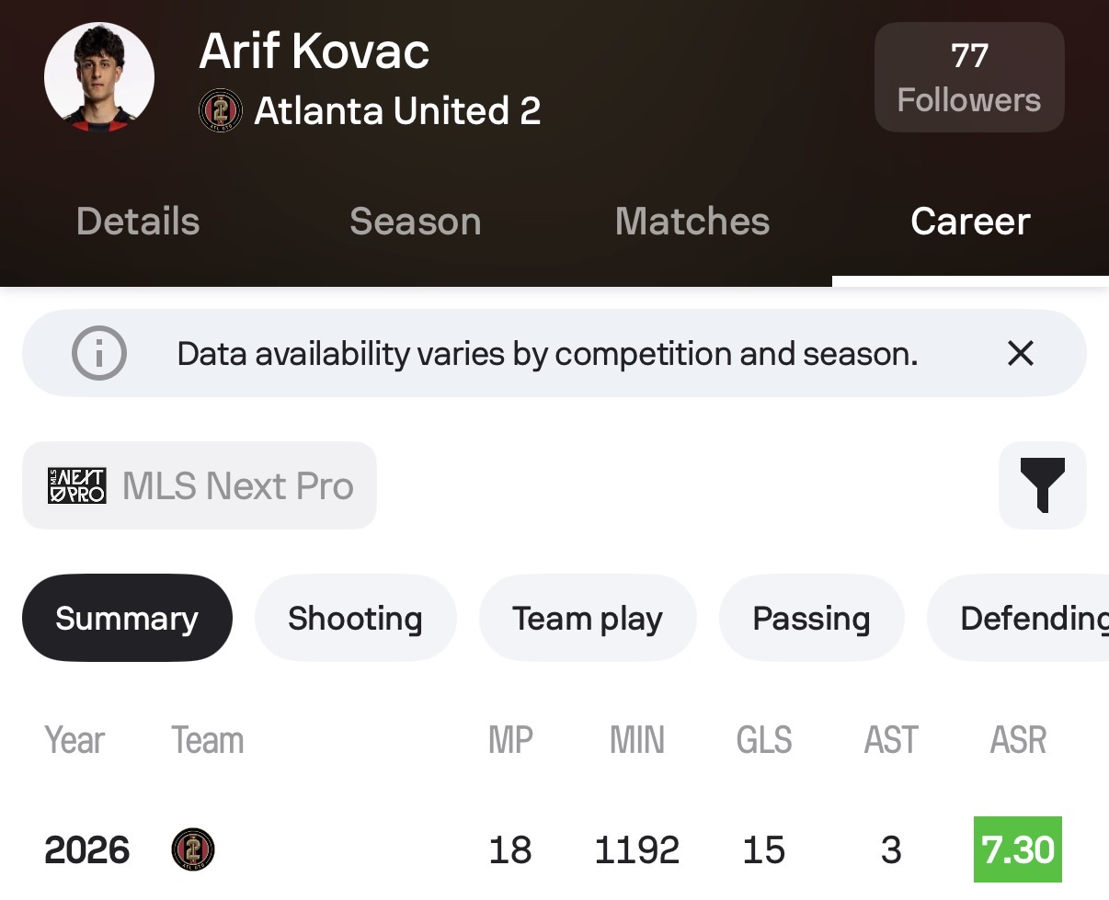
Task: Follow player via 77 Followers button
Action: pos(969,78)
